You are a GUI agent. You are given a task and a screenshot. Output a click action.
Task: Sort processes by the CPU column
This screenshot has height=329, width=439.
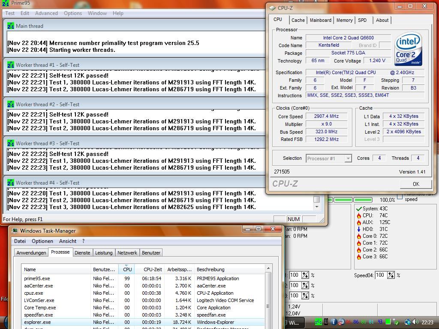tap(127, 269)
